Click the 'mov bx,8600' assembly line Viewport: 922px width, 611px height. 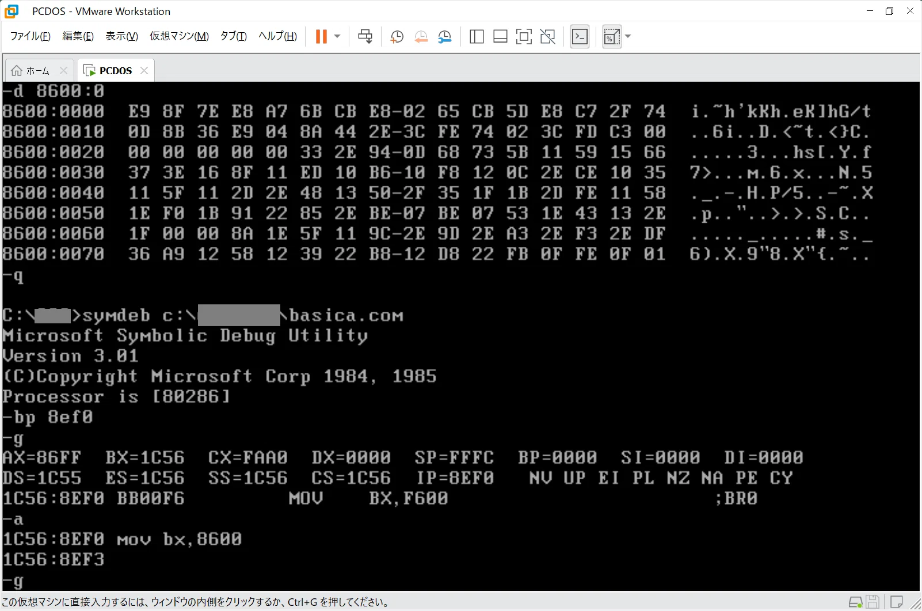coord(122,540)
